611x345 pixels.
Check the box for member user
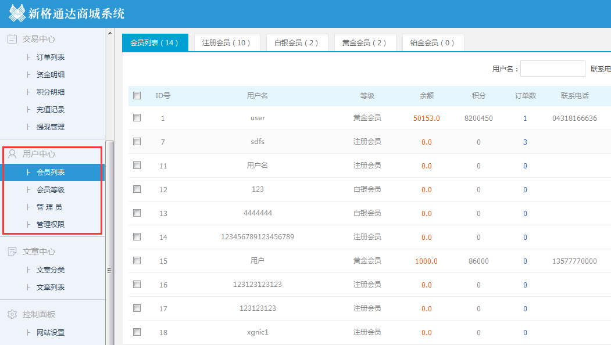[x=137, y=118]
